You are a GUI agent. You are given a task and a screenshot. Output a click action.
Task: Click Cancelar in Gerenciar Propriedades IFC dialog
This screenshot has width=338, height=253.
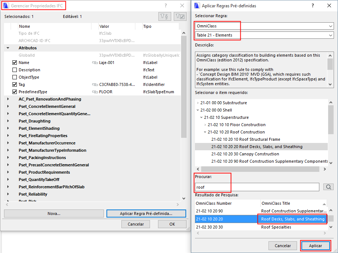tap(136, 224)
